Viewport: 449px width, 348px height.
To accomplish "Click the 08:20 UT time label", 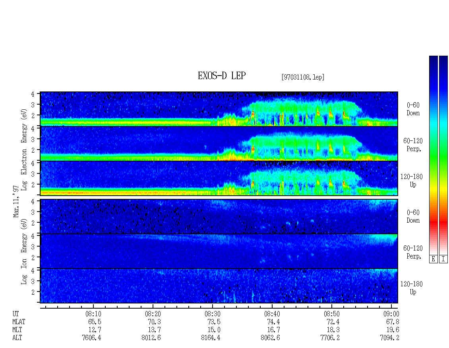I will click(x=153, y=314).
